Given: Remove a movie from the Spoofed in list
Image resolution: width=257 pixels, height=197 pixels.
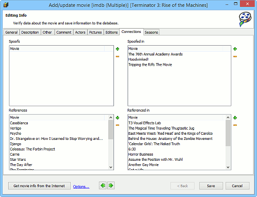Looking at the screenshot, I should (x=235, y=56).
